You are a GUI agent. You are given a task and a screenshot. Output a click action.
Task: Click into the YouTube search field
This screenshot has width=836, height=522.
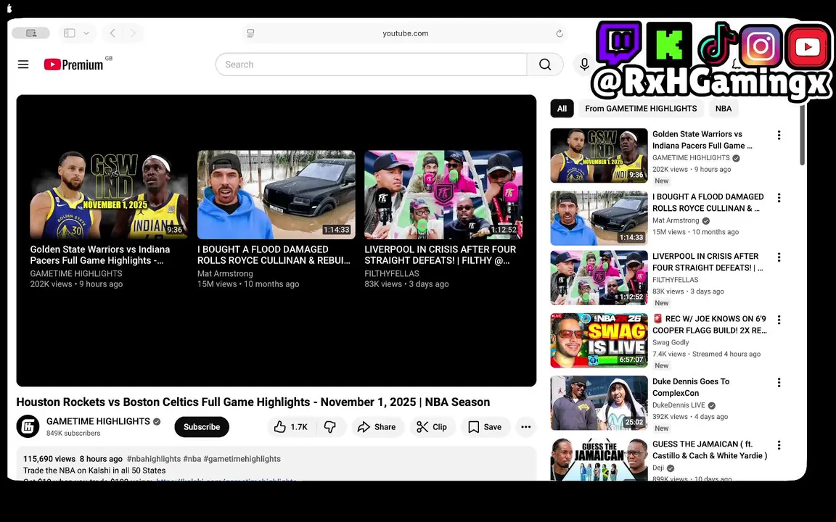[x=371, y=65]
